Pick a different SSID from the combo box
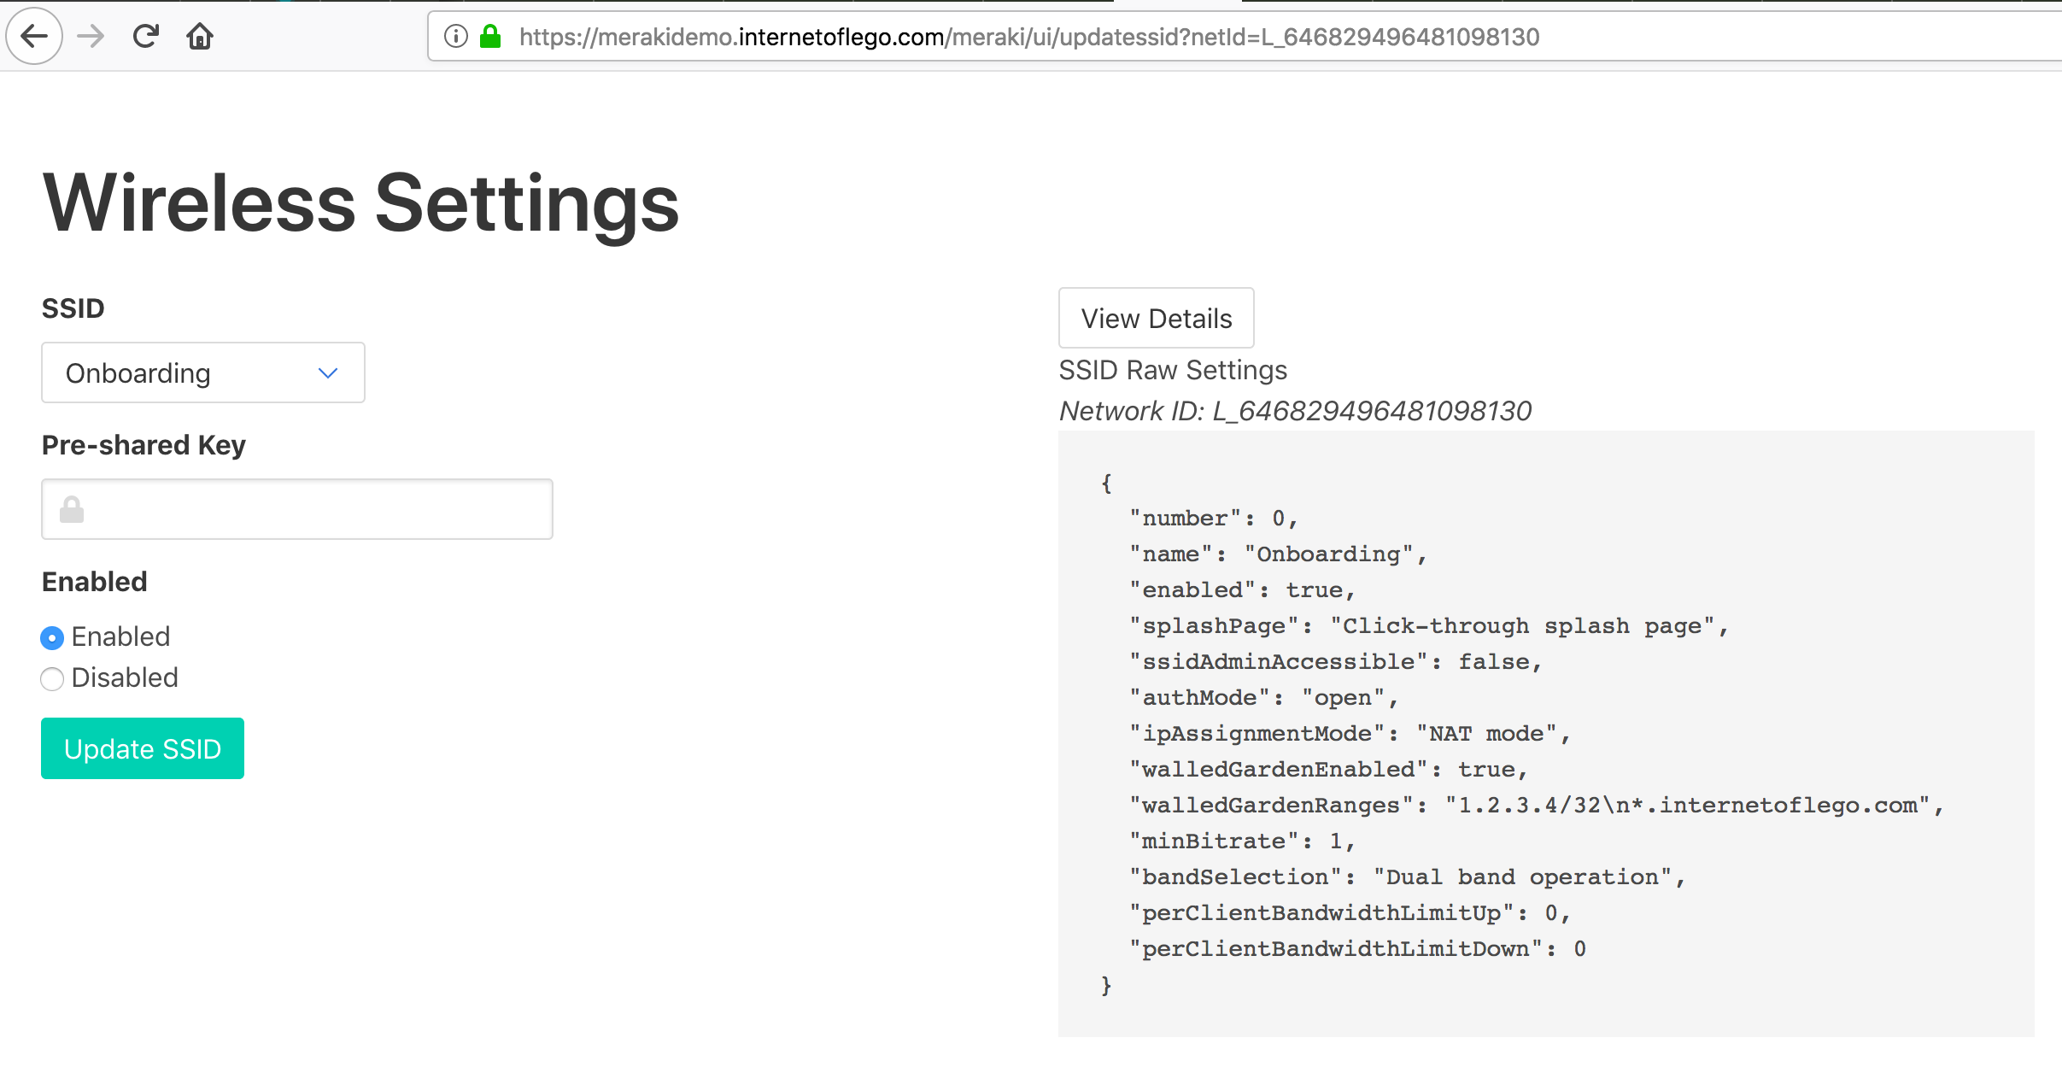Screen dimensions: 2062x1073 tap(202, 372)
